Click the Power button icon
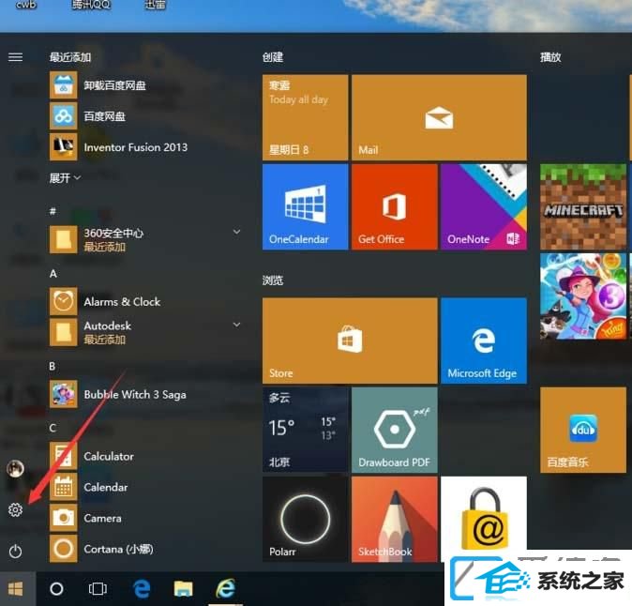 15,552
